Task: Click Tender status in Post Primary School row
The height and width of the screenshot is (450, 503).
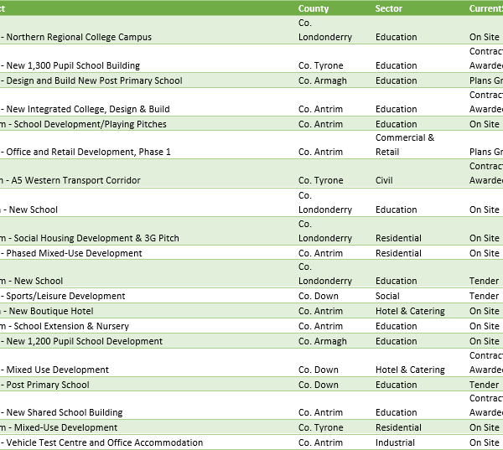Action: click(484, 385)
